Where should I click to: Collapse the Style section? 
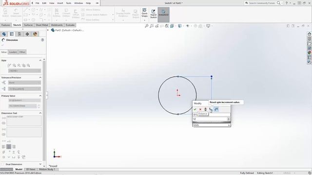click(x=40, y=60)
